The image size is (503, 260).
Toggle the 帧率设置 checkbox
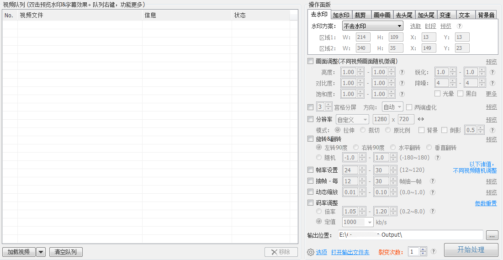pyautogui.click(x=311, y=170)
